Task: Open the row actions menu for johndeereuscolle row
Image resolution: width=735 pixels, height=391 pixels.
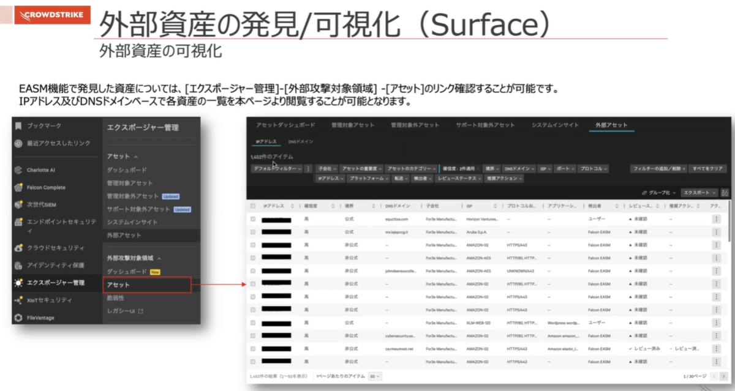Action: [717, 270]
